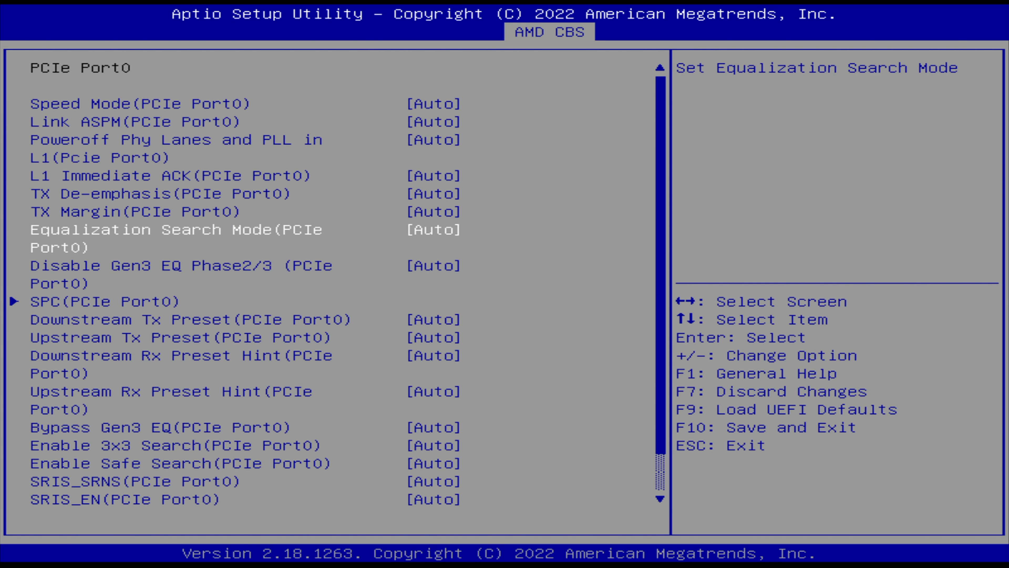Change Upstream Tx Preset Auto value

(434, 338)
